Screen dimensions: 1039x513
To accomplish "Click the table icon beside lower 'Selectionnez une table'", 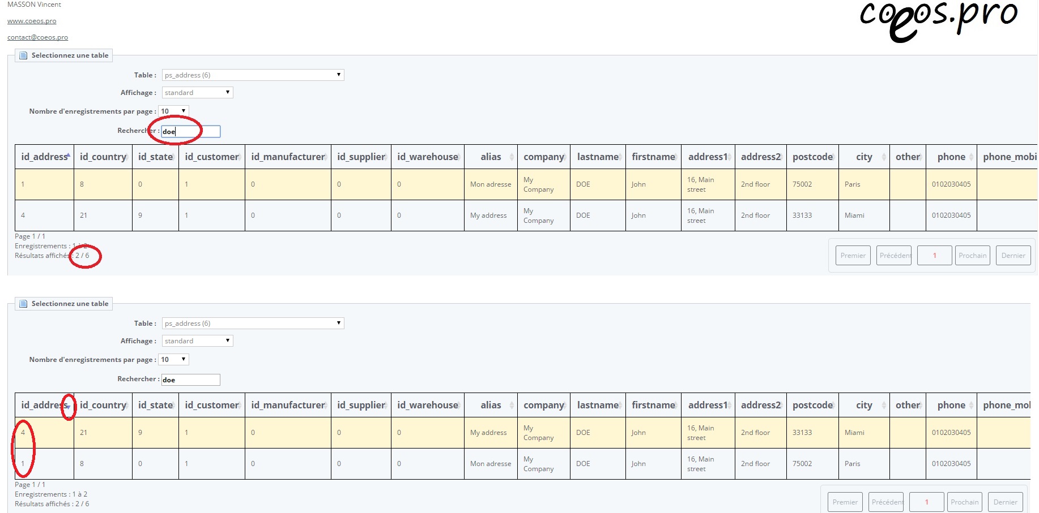I will 23,304.
